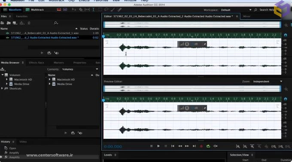
Task: Show the spectral frequency display
Action: coord(59,9)
